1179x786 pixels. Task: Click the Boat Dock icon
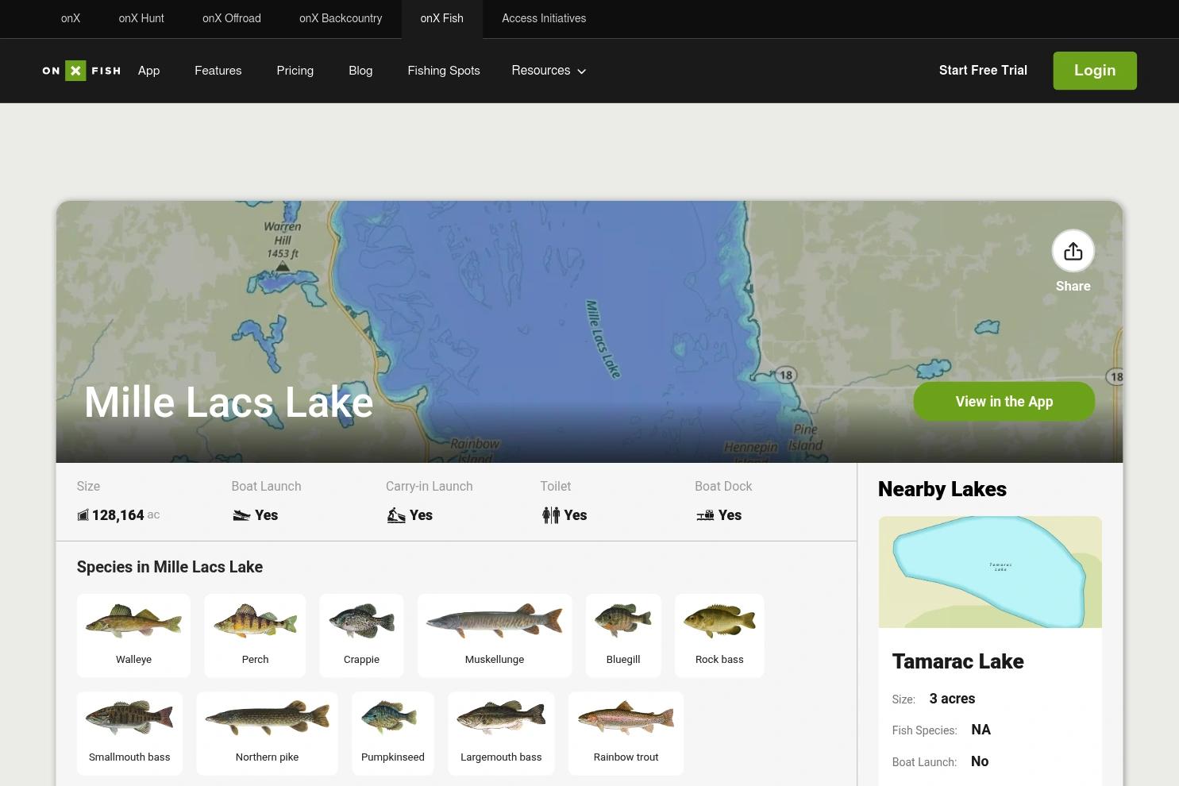(705, 515)
